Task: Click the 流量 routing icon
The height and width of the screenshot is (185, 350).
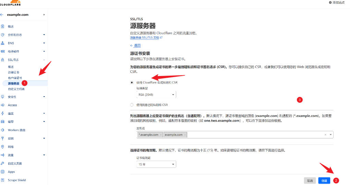Action: click(2, 155)
